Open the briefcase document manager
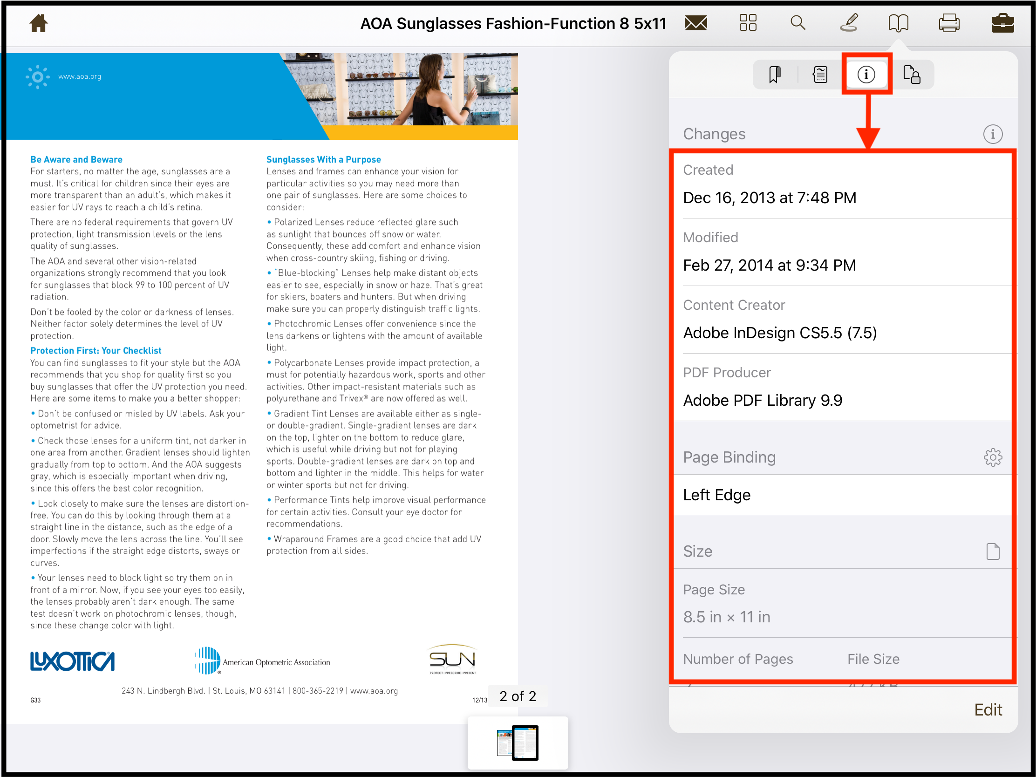Screen dimensions: 1036x777 coord(1003,22)
